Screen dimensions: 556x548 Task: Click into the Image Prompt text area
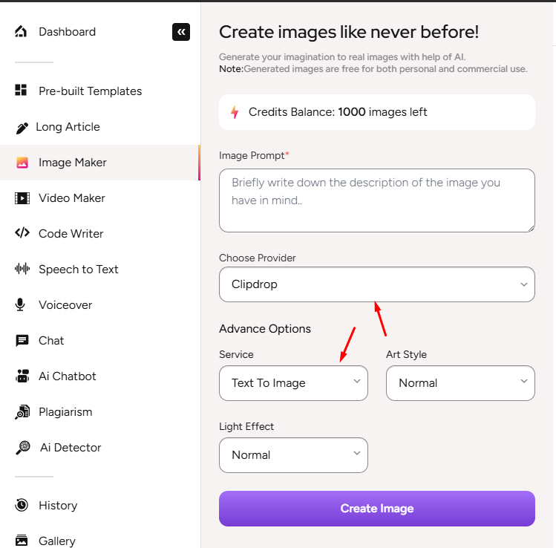[x=376, y=200]
